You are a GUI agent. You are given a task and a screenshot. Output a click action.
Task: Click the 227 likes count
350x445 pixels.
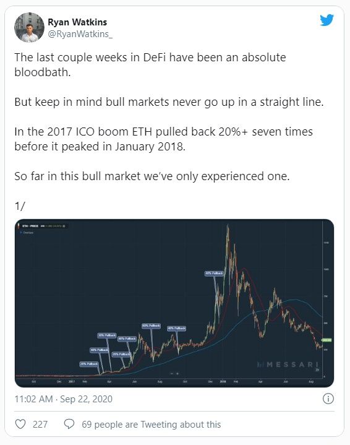point(40,425)
